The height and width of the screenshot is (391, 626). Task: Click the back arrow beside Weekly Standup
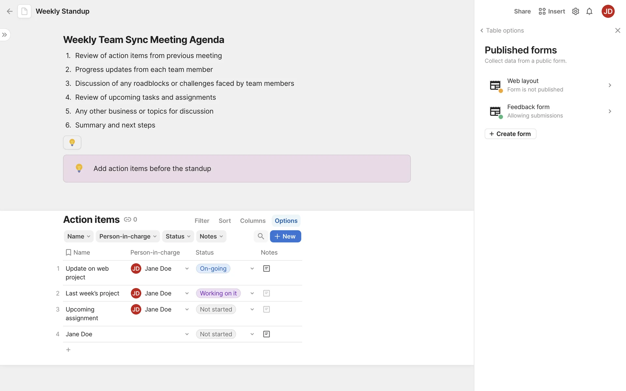[x=9, y=11]
